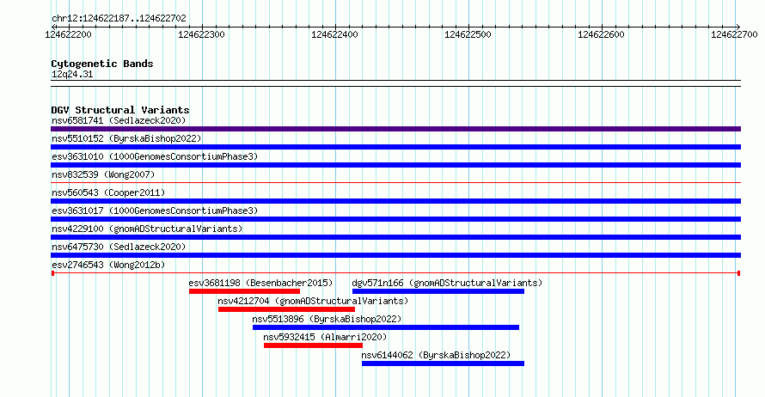The height and width of the screenshot is (397, 765).
Task: Select the blue bar under nsv5513896
Action: (x=386, y=327)
